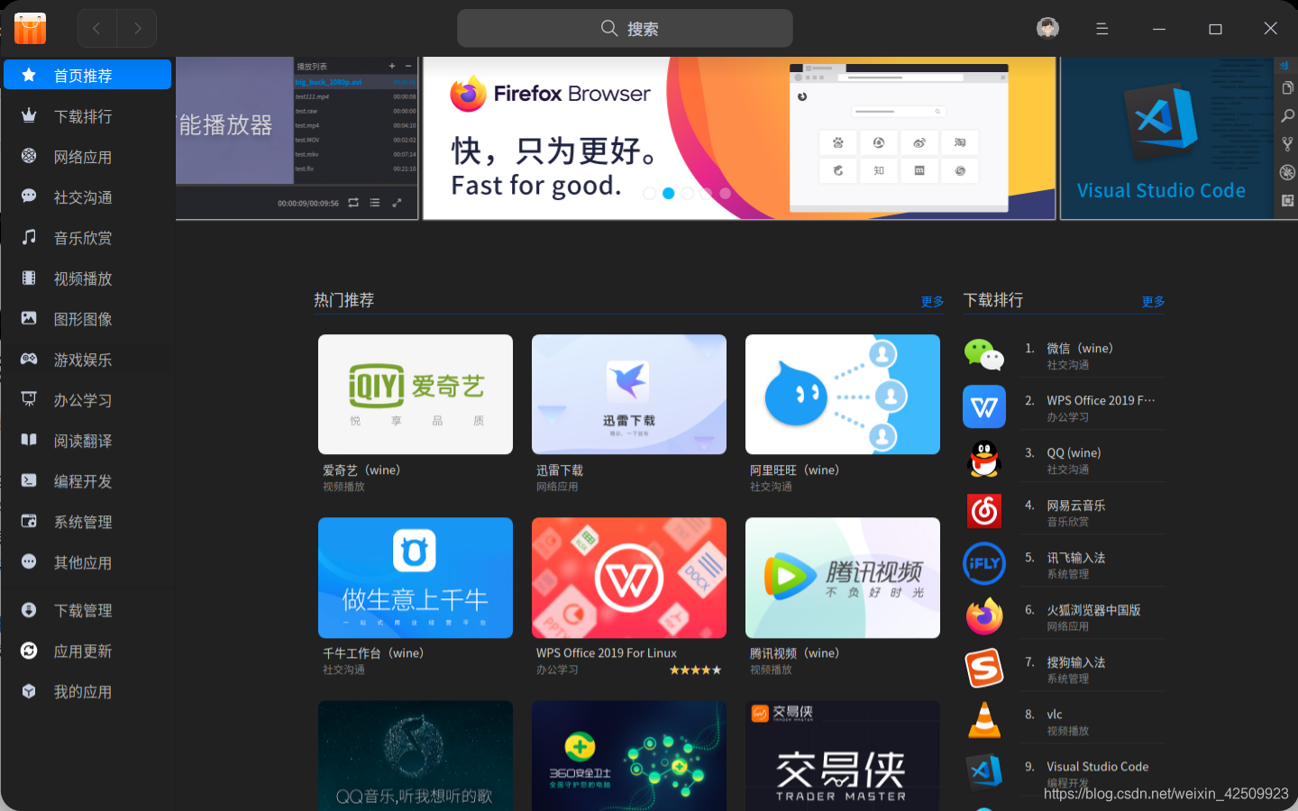Click the iFLY 讯飞输入法 icon
The width and height of the screenshot is (1298, 811).
click(984, 564)
